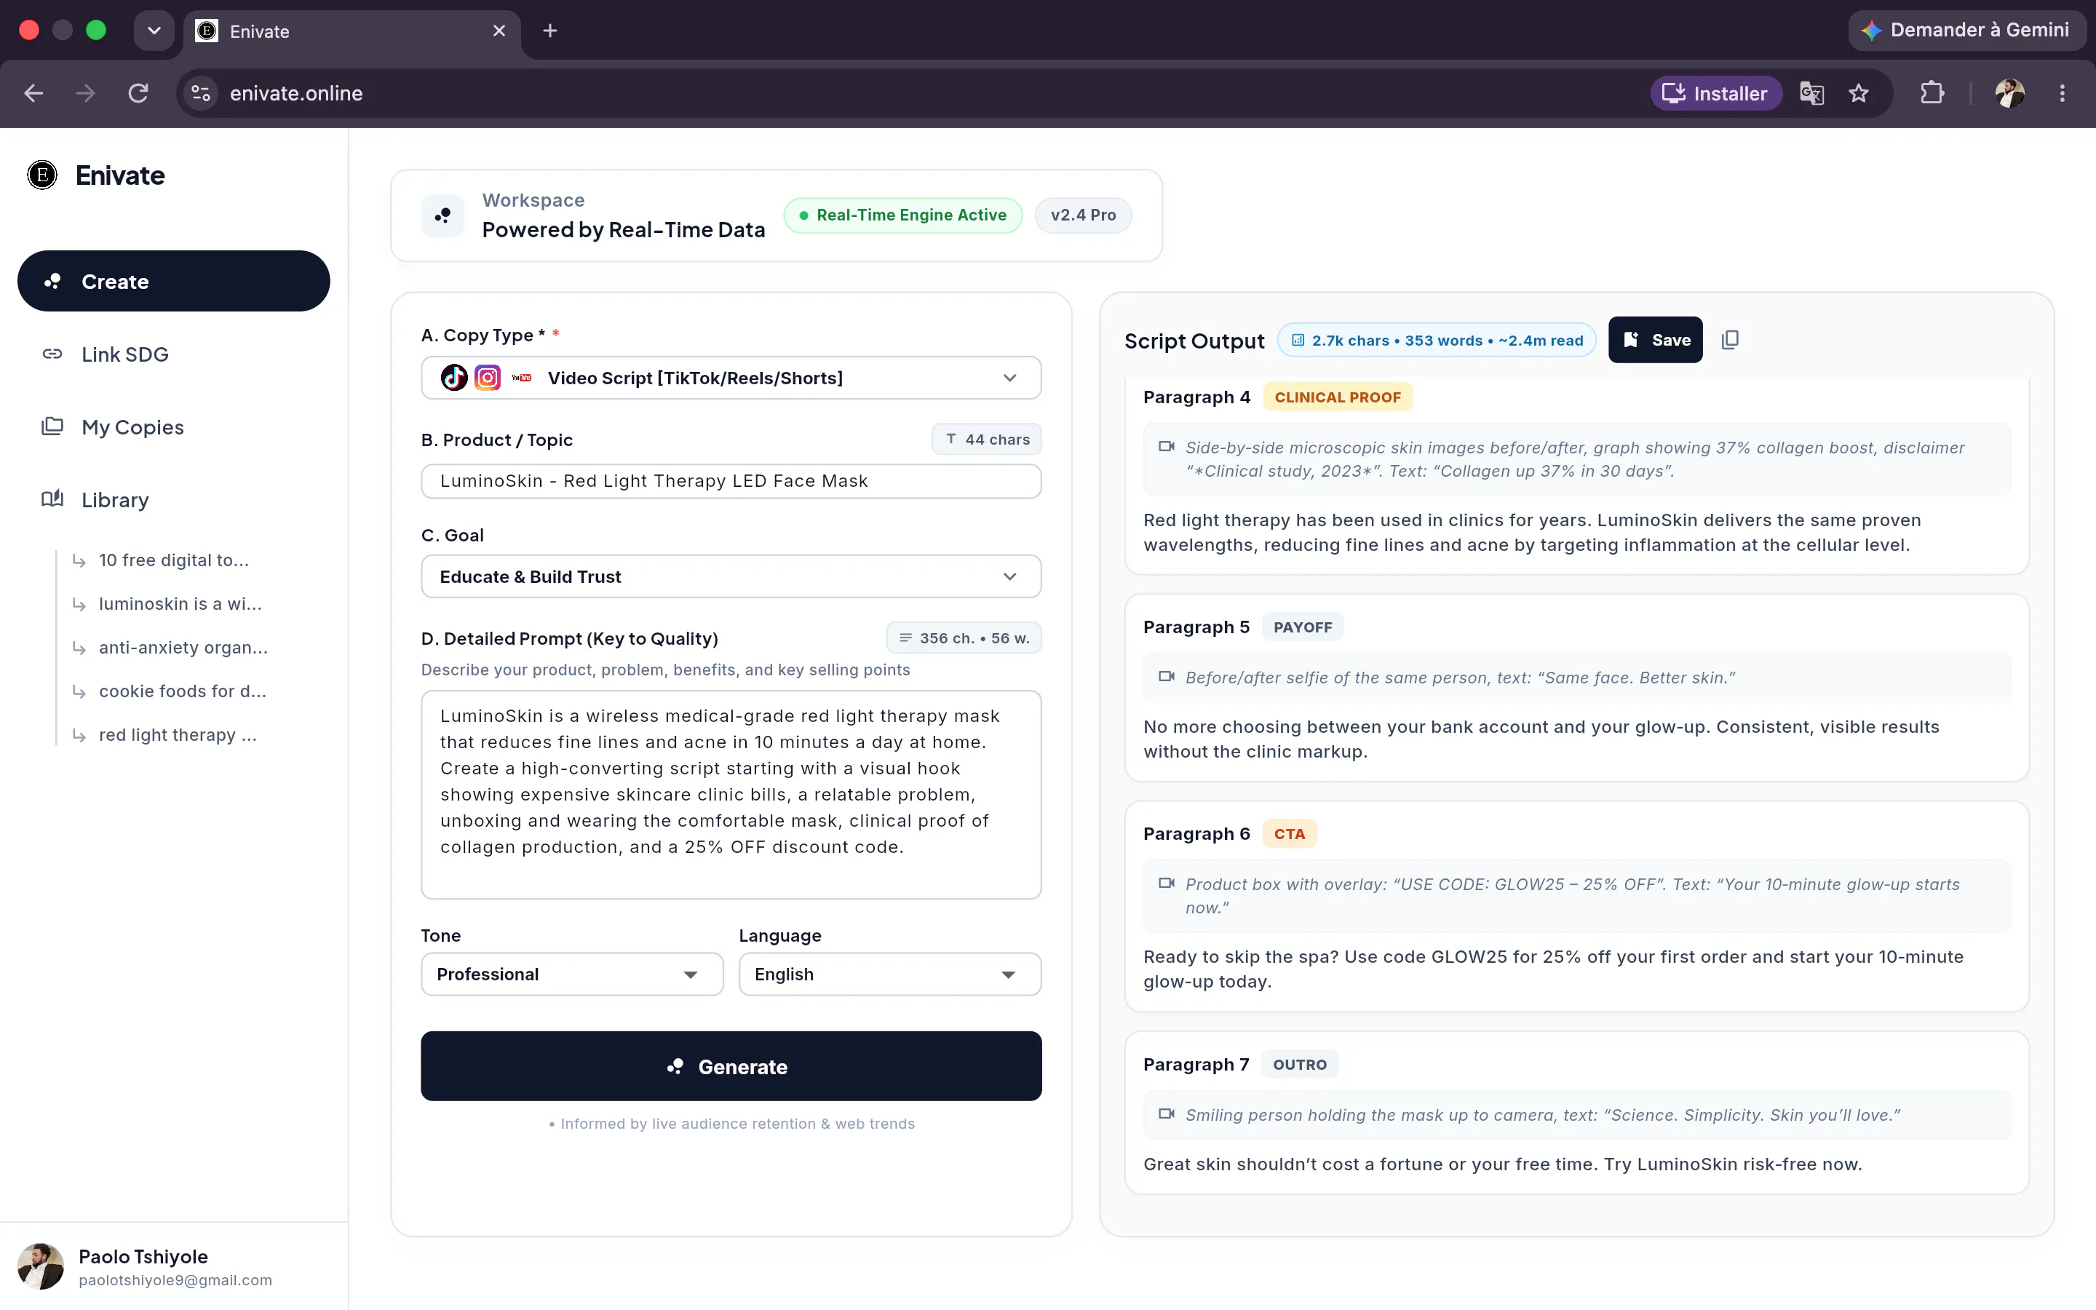Click the Link SDG chain icon
The height and width of the screenshot is (1310, 2096).
pos(52,354)
